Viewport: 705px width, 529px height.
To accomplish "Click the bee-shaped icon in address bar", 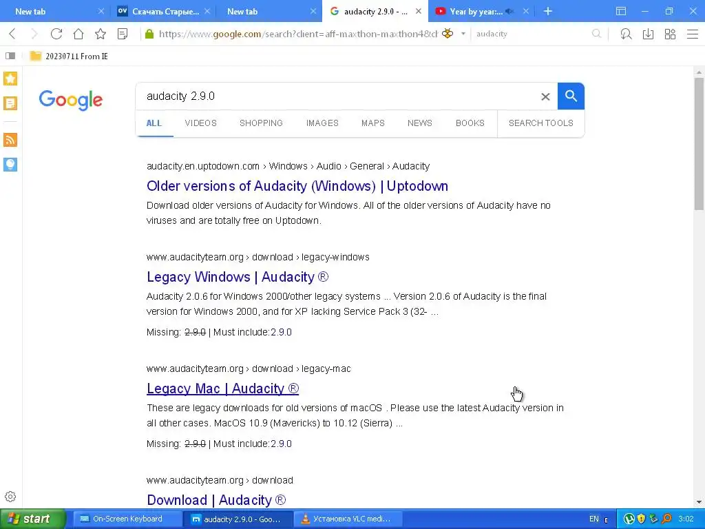I will point(448,33).
